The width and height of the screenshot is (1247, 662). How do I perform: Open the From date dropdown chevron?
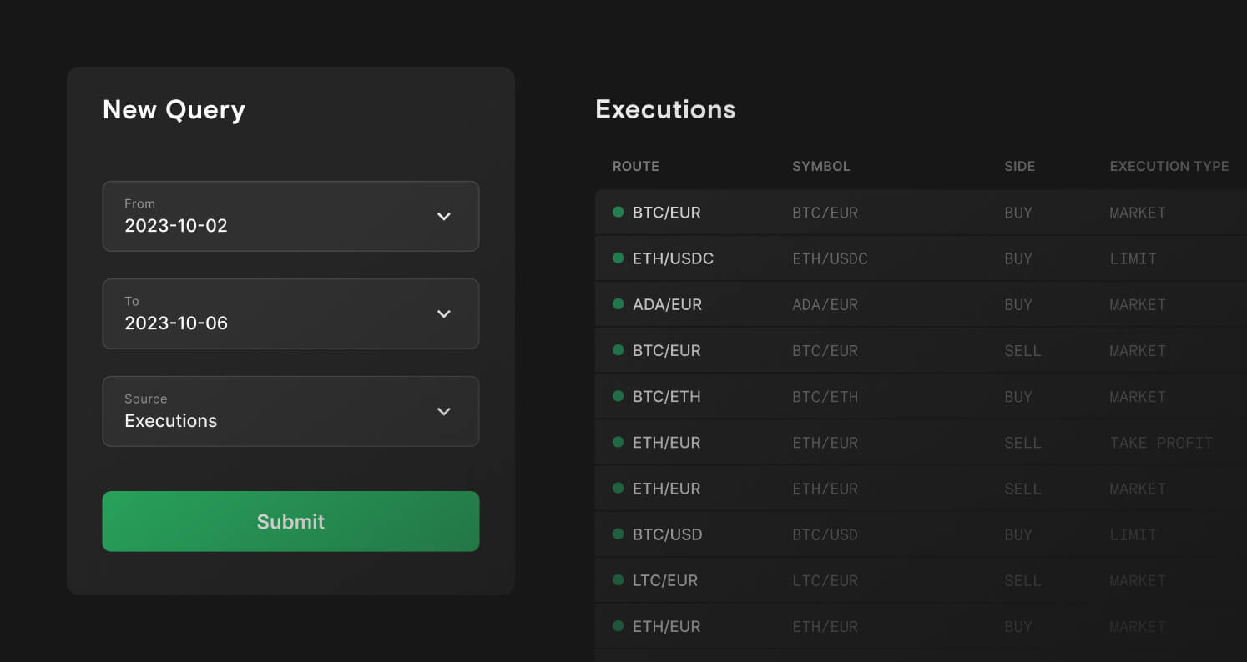(444, 217)
